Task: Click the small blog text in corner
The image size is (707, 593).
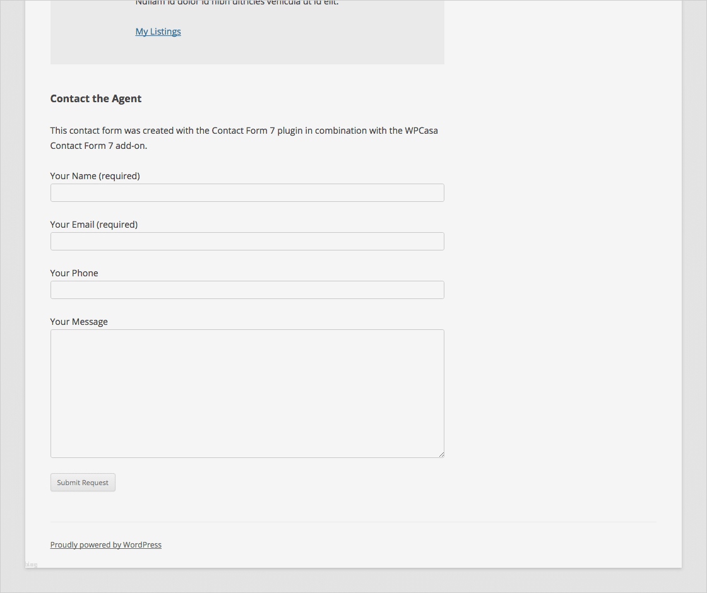Action: 30,565
